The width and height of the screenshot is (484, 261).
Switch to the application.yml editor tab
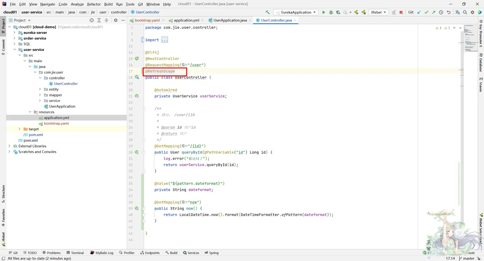point(186,20)
